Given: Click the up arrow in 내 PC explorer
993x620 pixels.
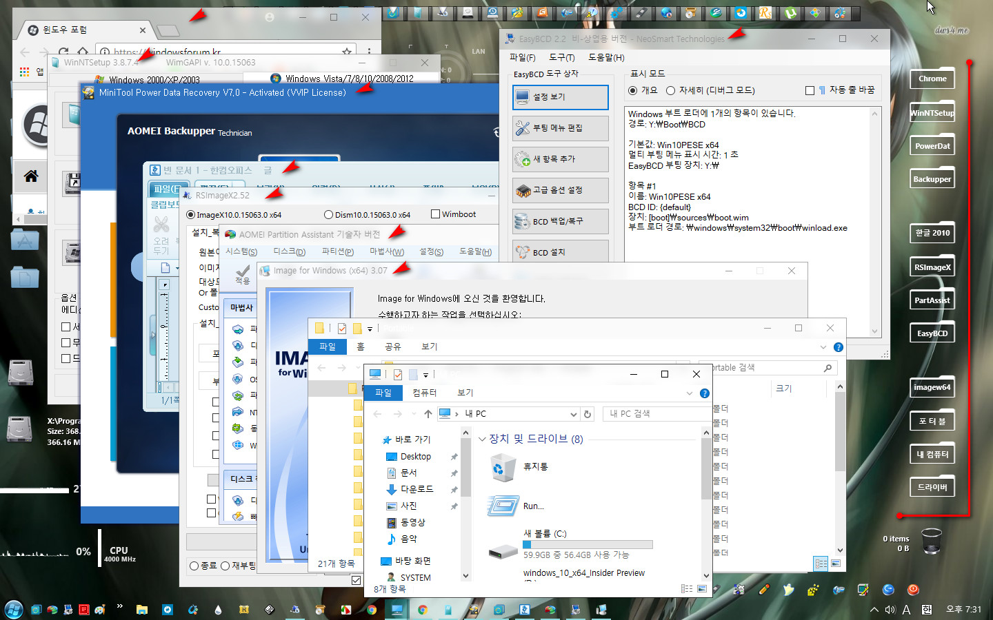Looking at the screenshot, I should 428,414.
